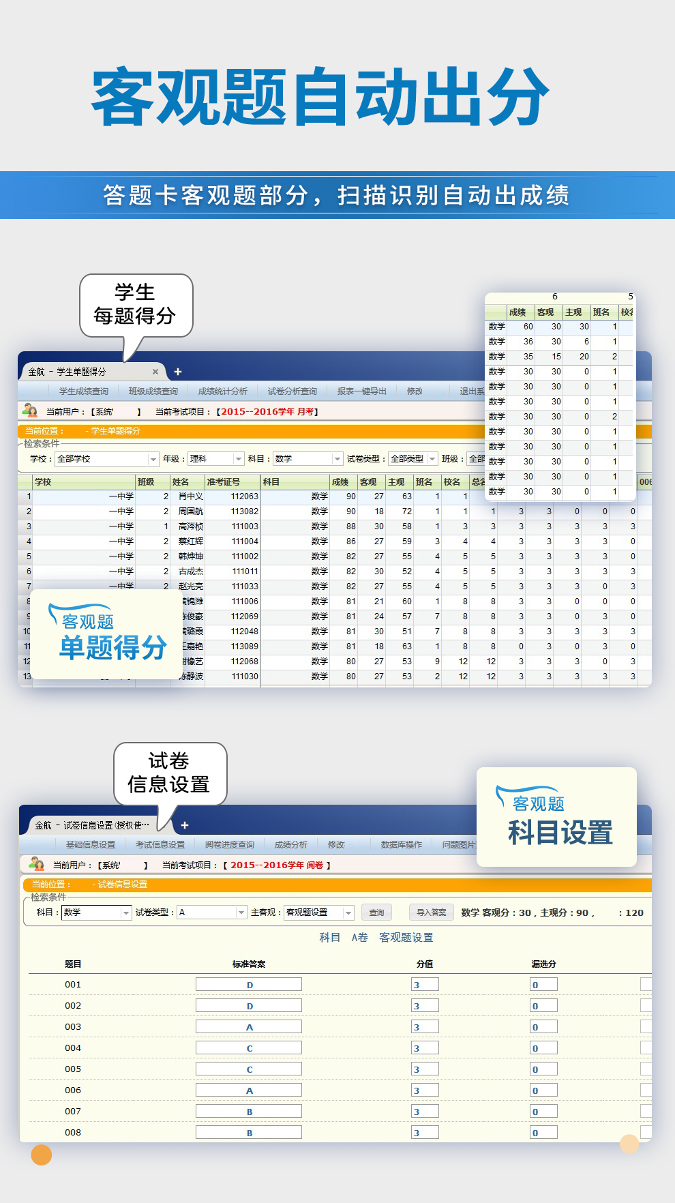675x1203 pixels.
Task: Click the 漏选分 field for question 008
Action: click(x=544, y=1133)
